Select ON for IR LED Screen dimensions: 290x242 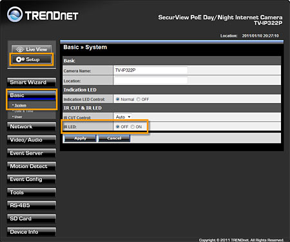pos(133,127)
